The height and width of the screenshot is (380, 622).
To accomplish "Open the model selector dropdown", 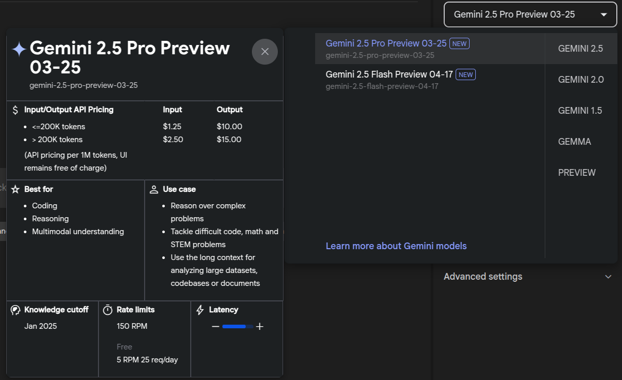I will pos(530,14).
